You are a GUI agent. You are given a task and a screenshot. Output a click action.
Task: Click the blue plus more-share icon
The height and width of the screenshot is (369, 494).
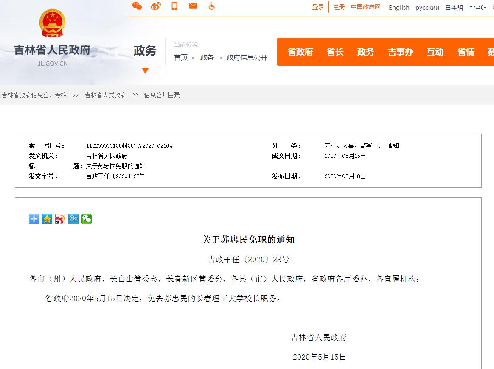(x=34, y=219)
